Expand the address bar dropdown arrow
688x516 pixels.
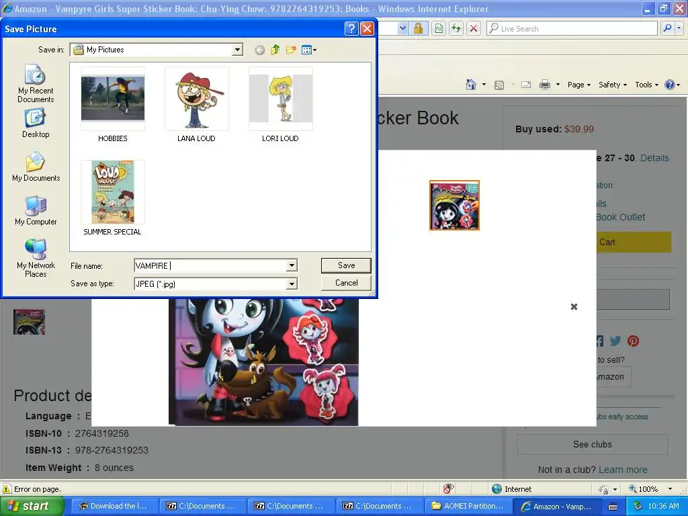coord(402,28)
